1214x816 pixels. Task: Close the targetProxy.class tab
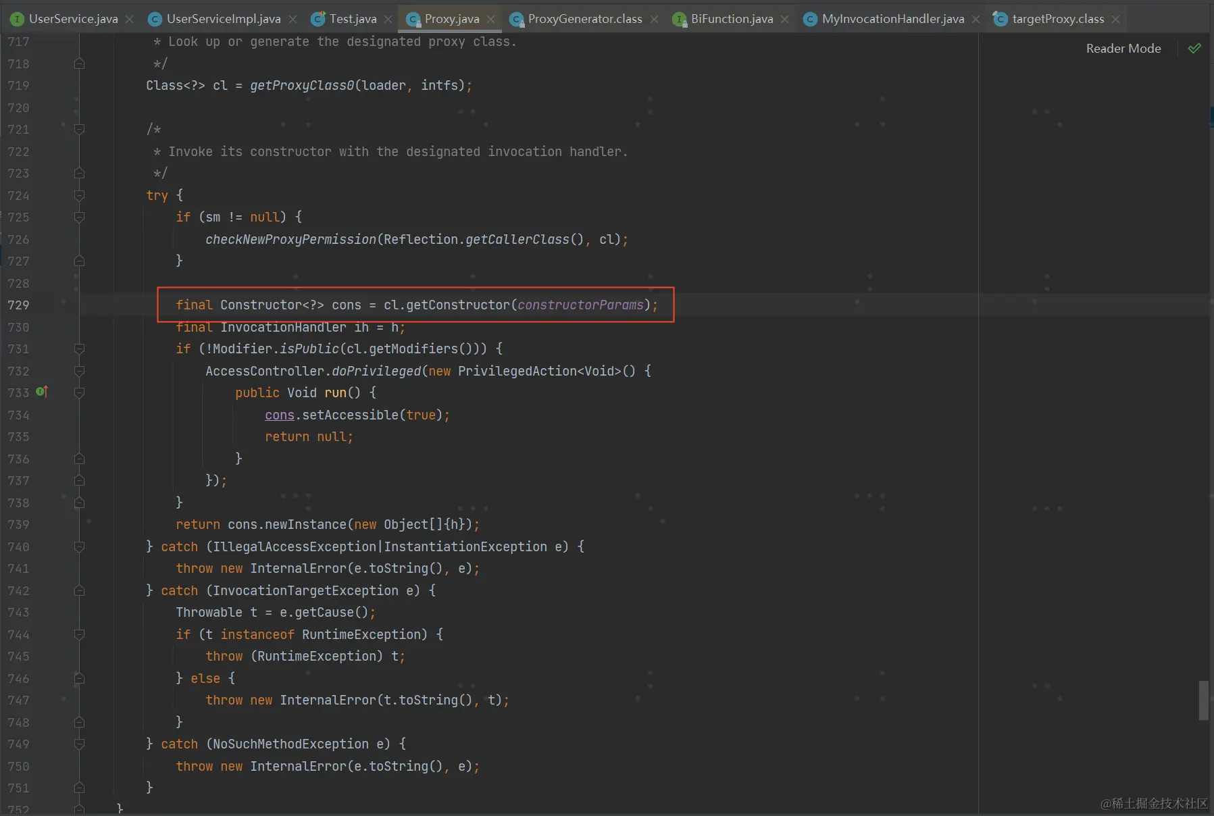(1116, 19)
